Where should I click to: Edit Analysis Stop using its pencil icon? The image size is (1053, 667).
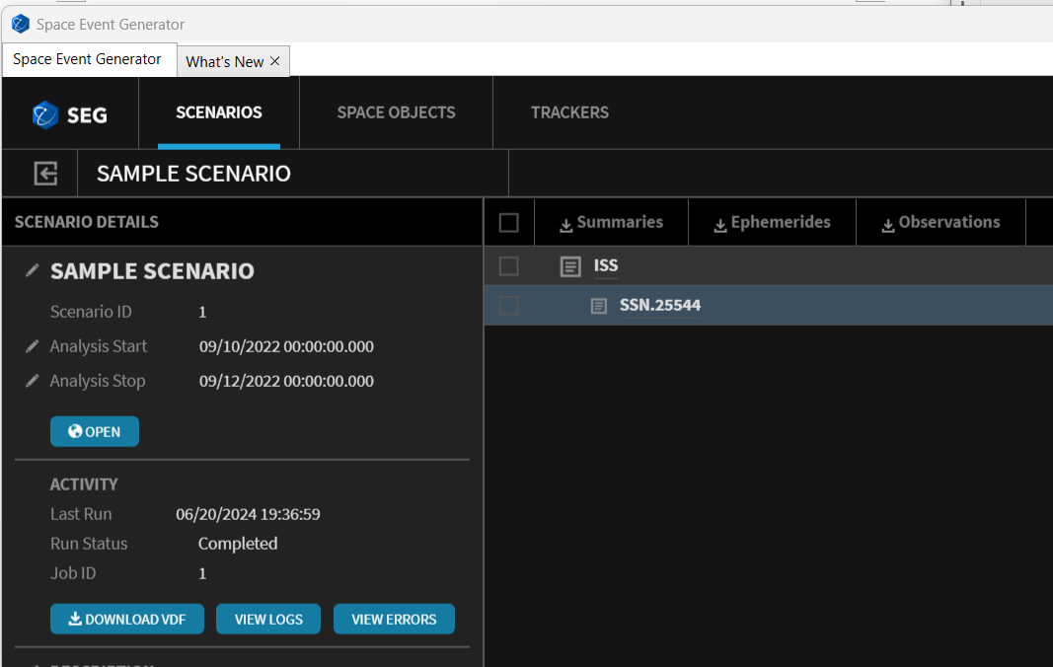pos(30,381)
